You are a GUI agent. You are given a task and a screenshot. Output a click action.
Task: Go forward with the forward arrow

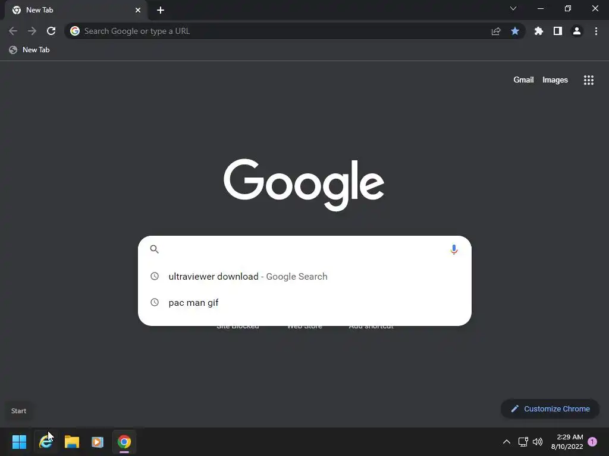[x=32, y=31]
